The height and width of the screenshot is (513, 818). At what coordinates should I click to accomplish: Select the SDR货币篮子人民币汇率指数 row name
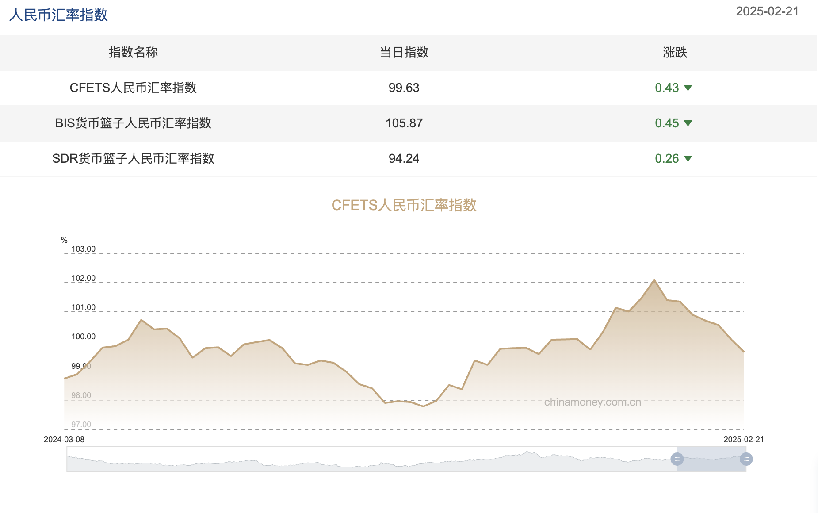133,159
